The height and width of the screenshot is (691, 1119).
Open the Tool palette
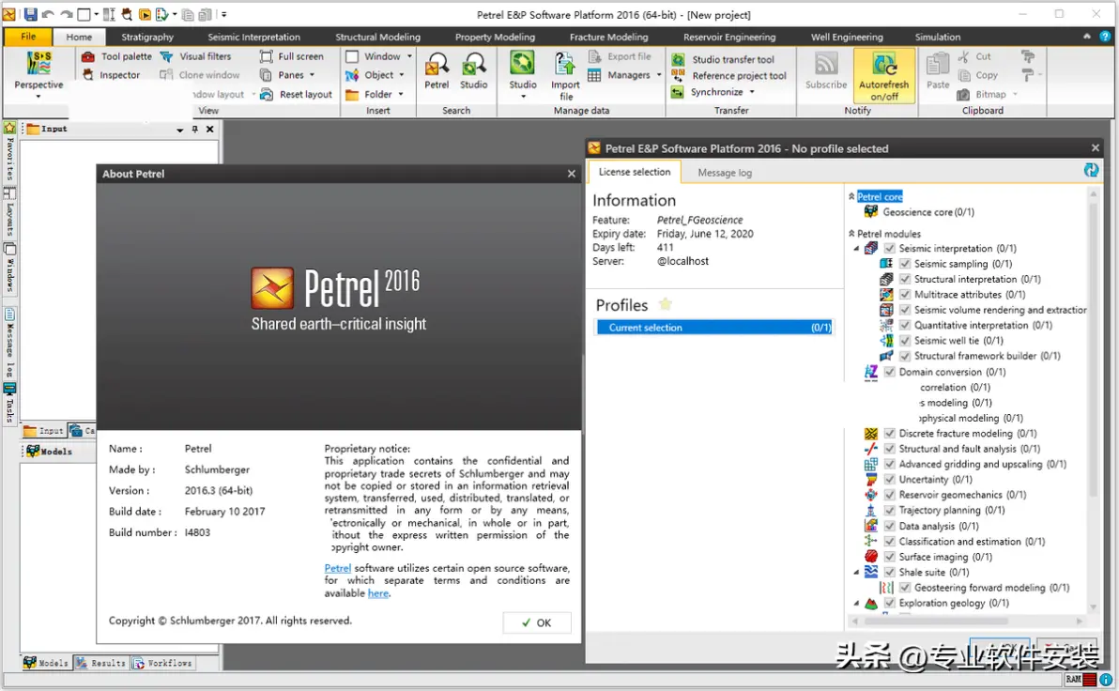click(x=117, y=56)
